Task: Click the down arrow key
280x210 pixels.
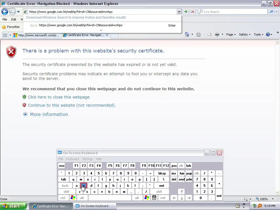Action: (x=182, y=198)
